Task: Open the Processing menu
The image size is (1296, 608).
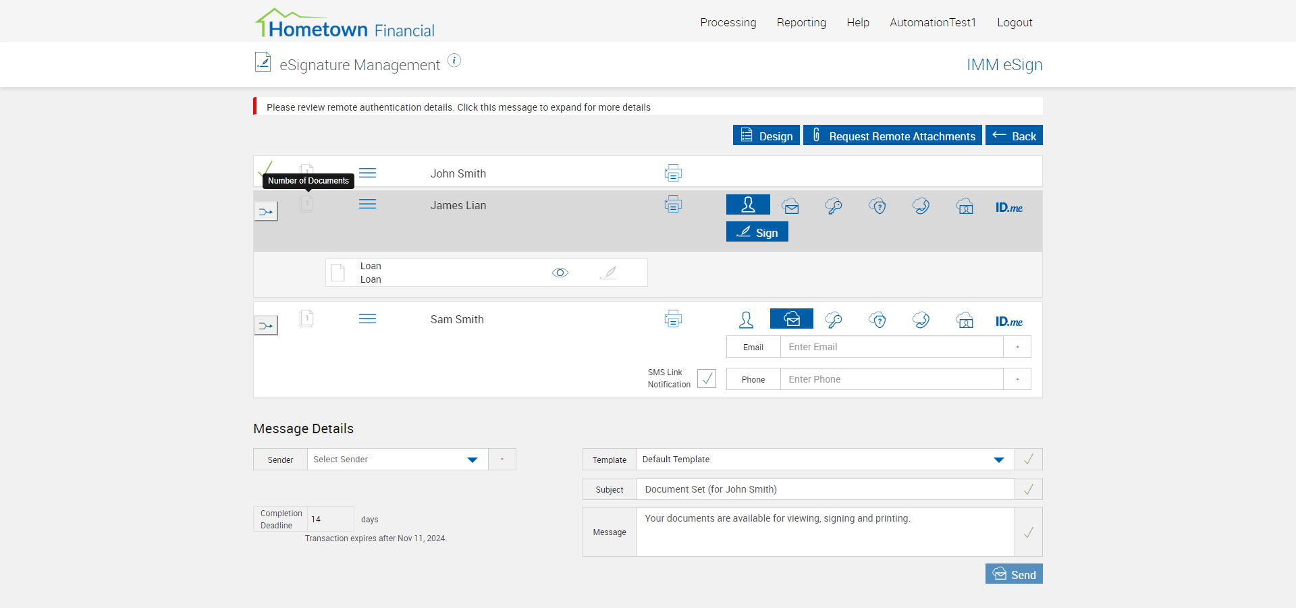Action: (728, 22)
